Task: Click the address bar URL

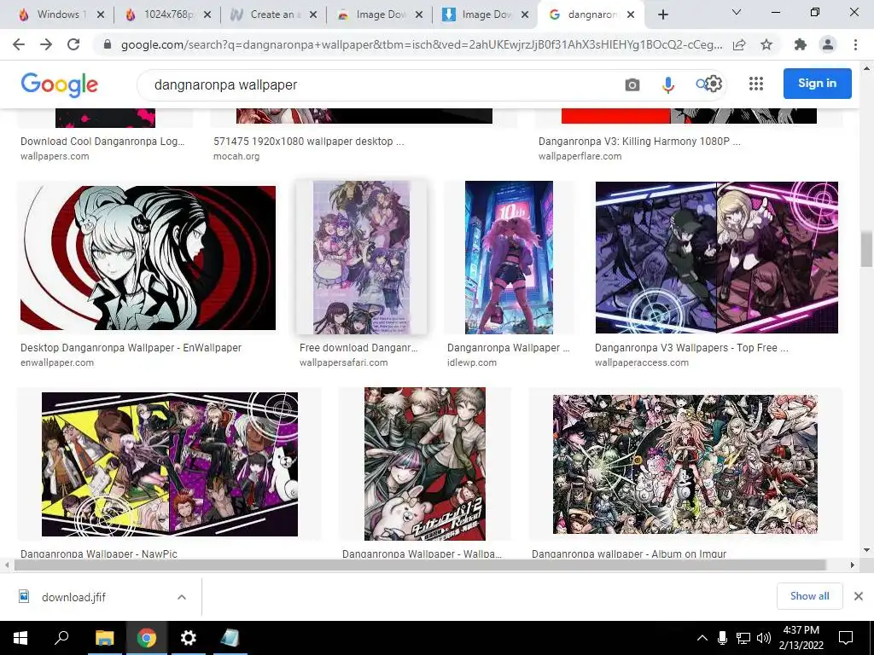Action: [x=422, y=44]
